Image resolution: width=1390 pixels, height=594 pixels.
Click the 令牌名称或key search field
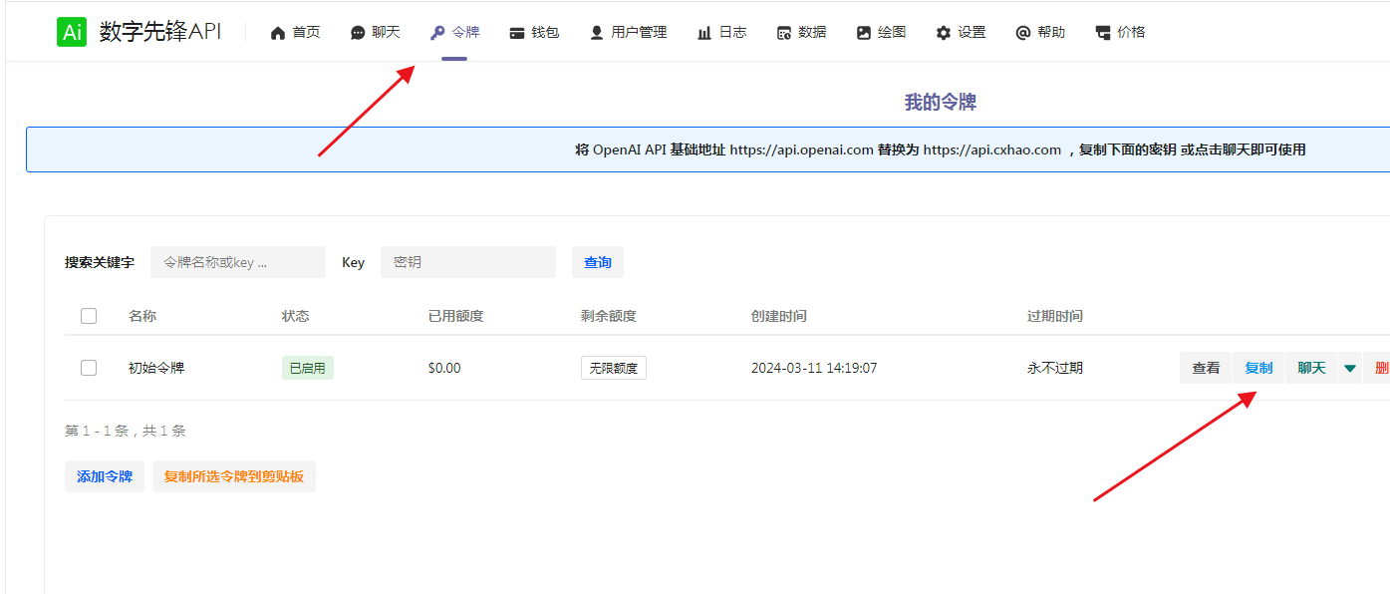pyautogui.click(x=238, y=262)
